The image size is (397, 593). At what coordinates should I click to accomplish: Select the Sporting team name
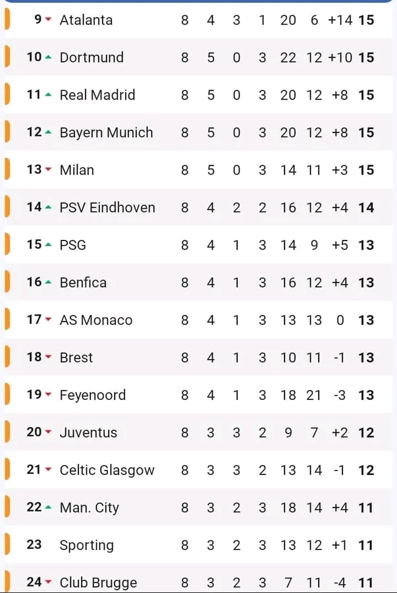86,546
